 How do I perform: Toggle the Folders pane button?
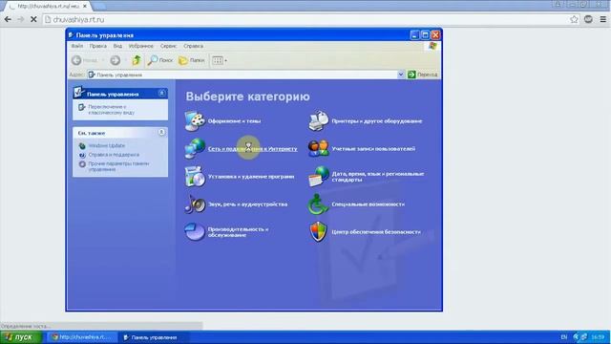(191, 60)
